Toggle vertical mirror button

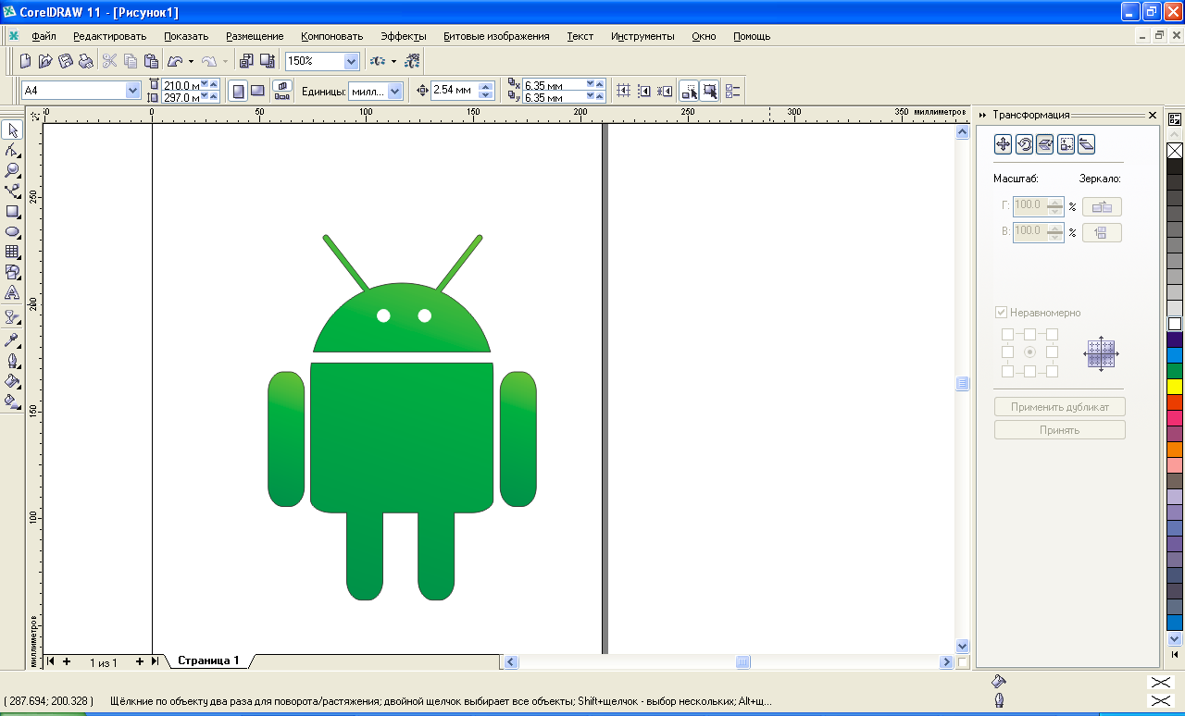[x=1102, y=232]
